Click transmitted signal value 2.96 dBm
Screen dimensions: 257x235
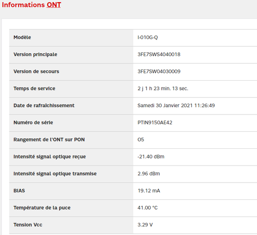tap(149, 174)
